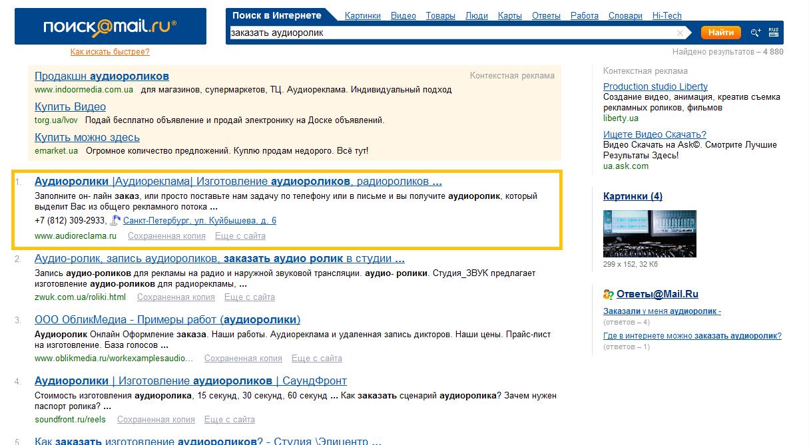This screenshot has width=809, height=445.
Task: Click the Найдено результатов – 4 880 text
Action: point(728,51)
